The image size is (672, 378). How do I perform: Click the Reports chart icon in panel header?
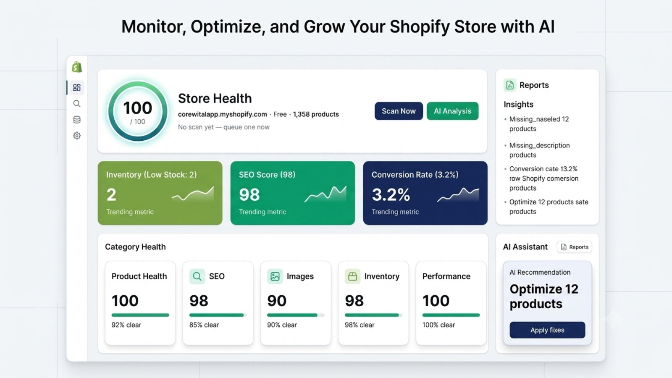tap(510, 85)
